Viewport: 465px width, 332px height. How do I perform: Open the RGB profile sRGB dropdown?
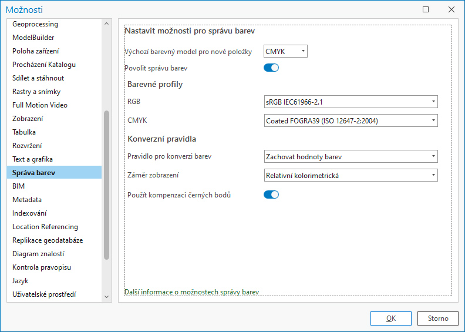(x=351, y=102)
